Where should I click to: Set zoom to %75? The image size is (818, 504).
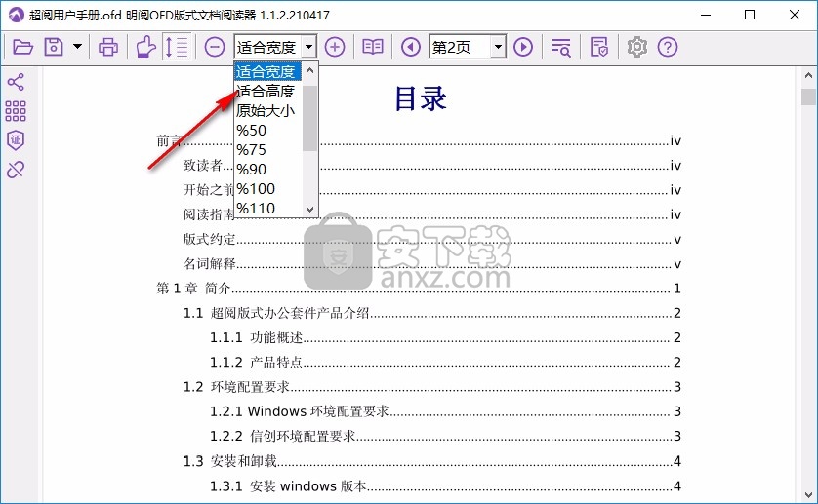(267, 149)
